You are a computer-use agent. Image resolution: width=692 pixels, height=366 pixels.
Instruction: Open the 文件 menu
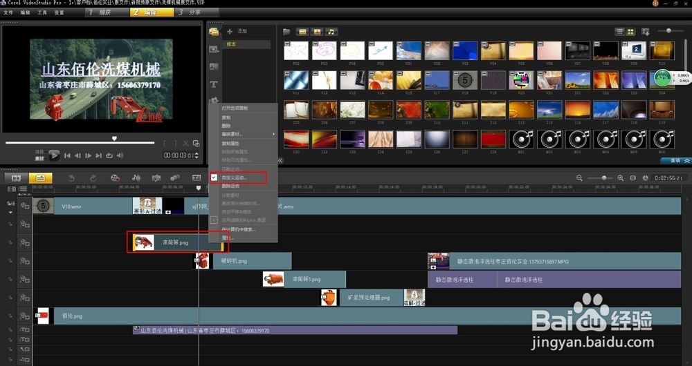[x=8, y=12]
